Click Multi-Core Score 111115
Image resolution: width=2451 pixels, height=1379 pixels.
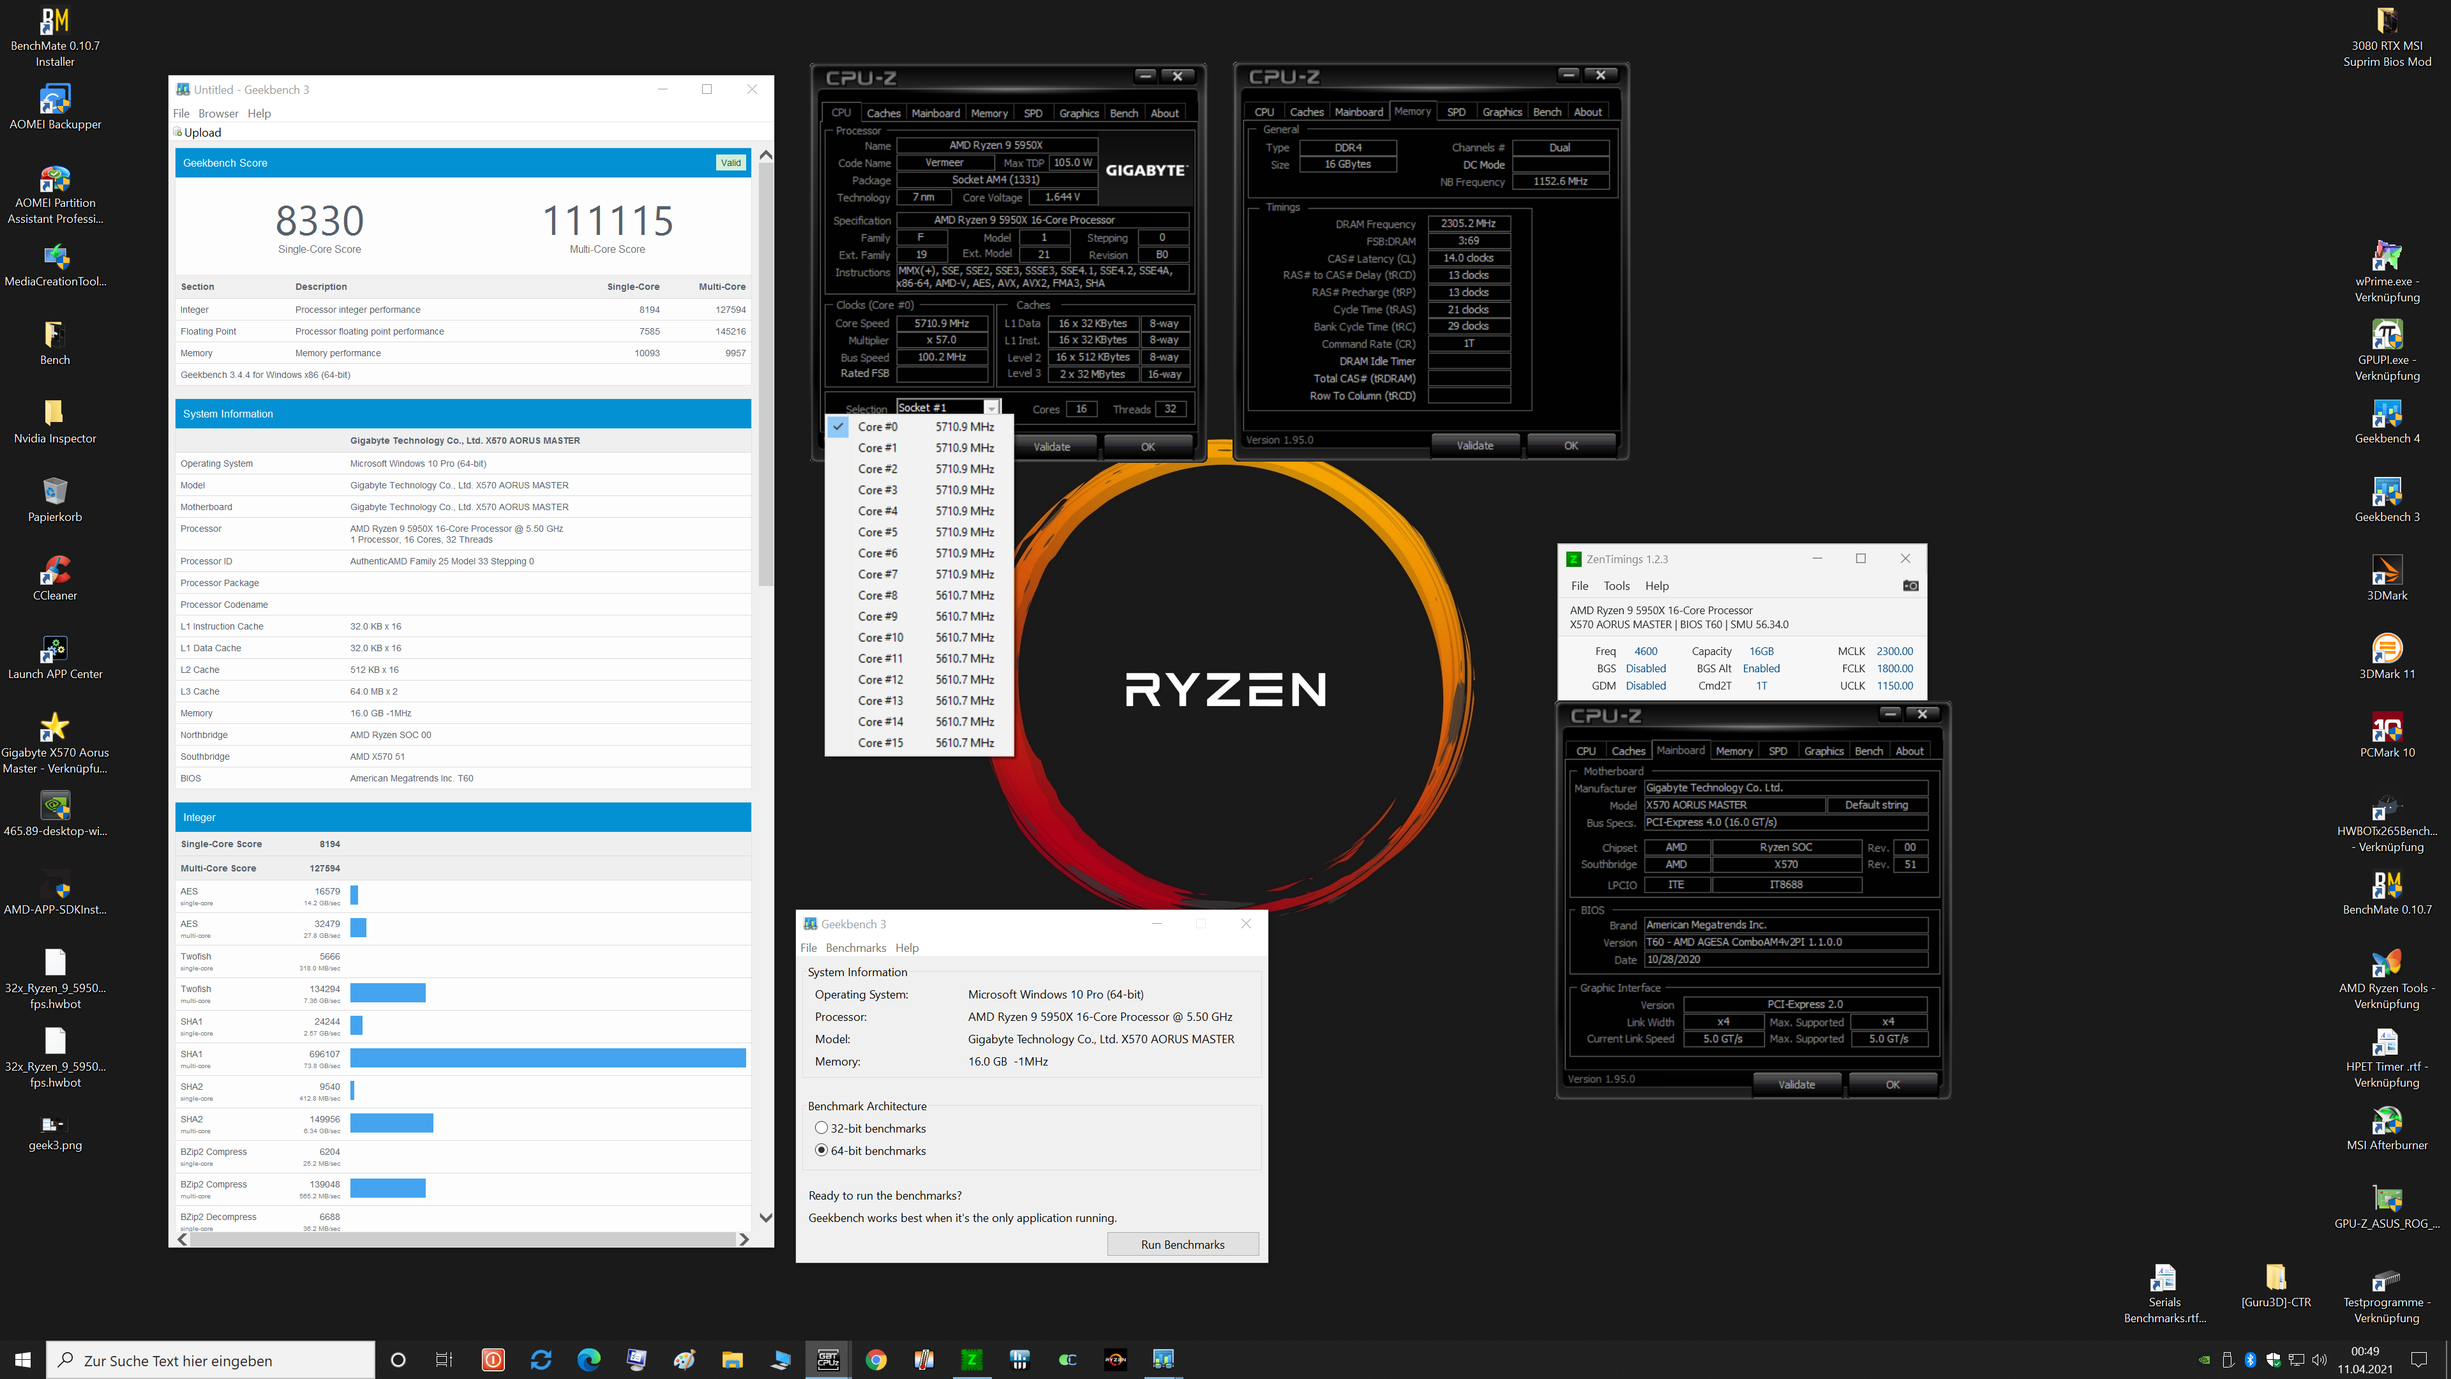coord(607,221)
